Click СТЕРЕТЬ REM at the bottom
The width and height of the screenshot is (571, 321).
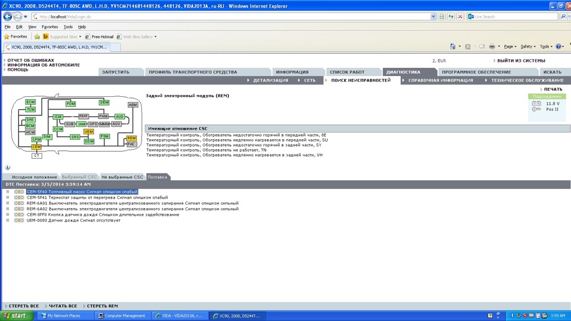(102, 306)
